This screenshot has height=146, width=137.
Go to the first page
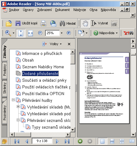click(17, 141)
